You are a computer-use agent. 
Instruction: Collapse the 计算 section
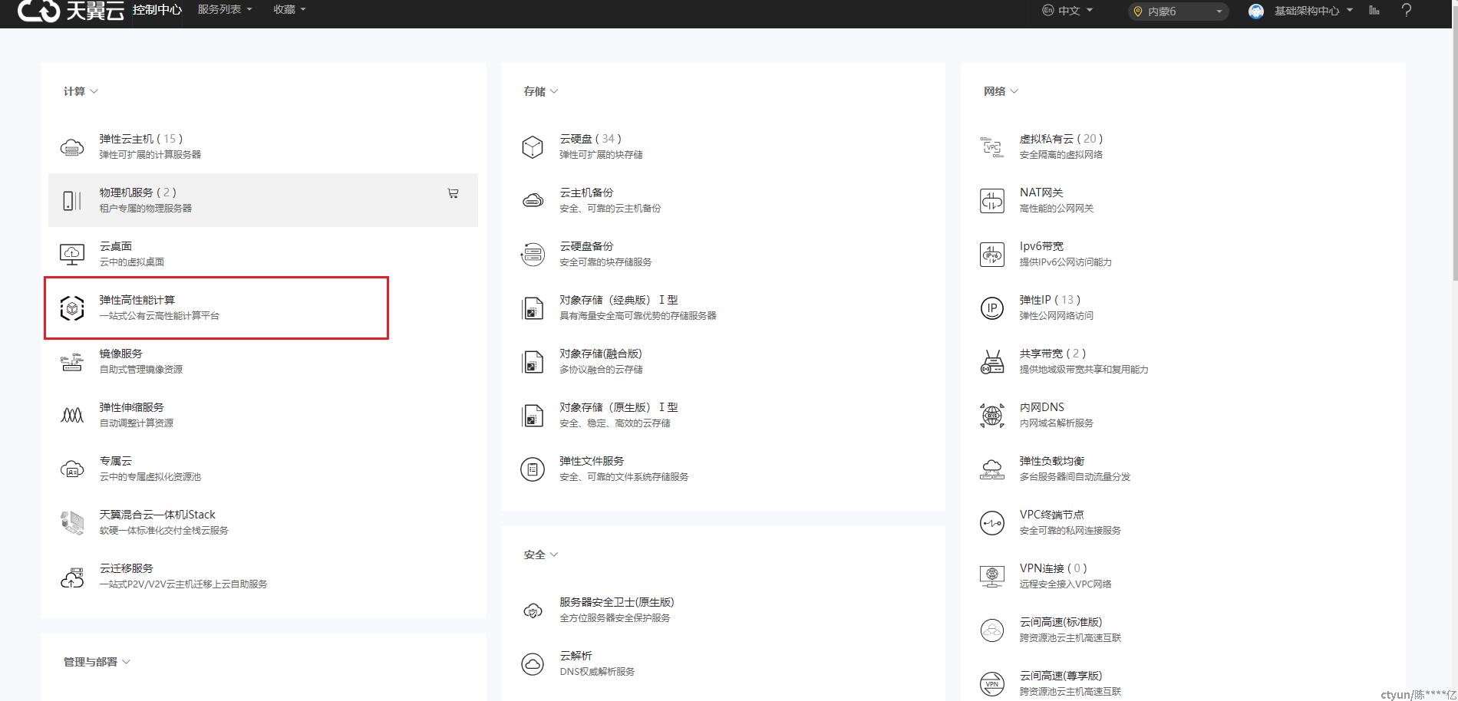click(x=81, y=91)
